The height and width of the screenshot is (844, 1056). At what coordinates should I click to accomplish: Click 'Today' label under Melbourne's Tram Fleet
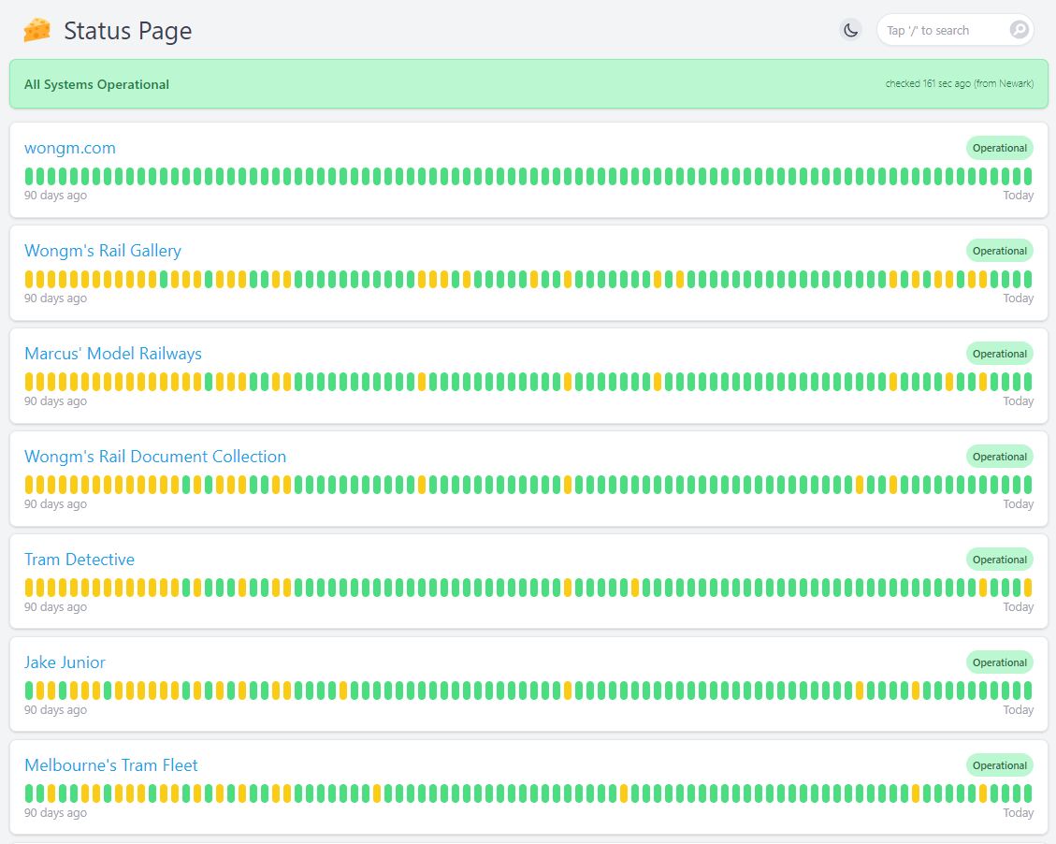[x=1019, y=813]
